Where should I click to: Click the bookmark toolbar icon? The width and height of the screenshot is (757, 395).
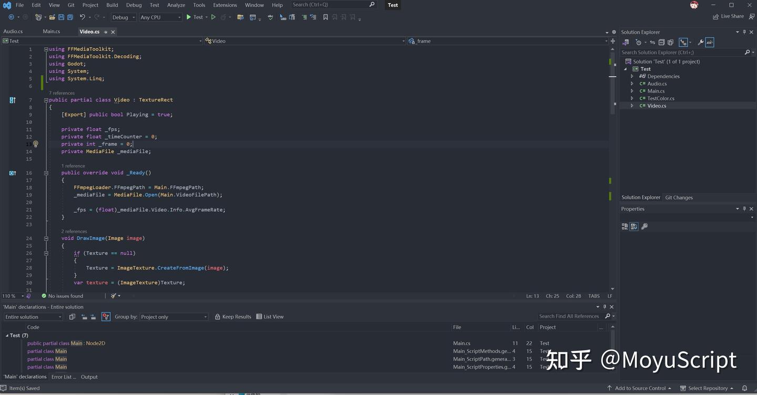[325, 17]
